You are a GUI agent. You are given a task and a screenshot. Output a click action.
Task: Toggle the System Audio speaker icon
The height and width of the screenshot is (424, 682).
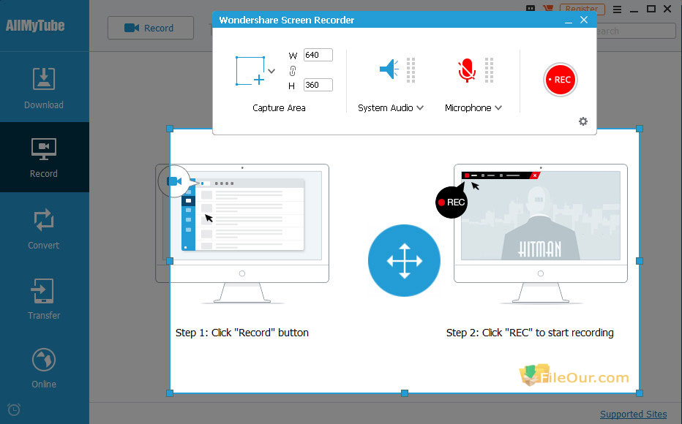389,69
